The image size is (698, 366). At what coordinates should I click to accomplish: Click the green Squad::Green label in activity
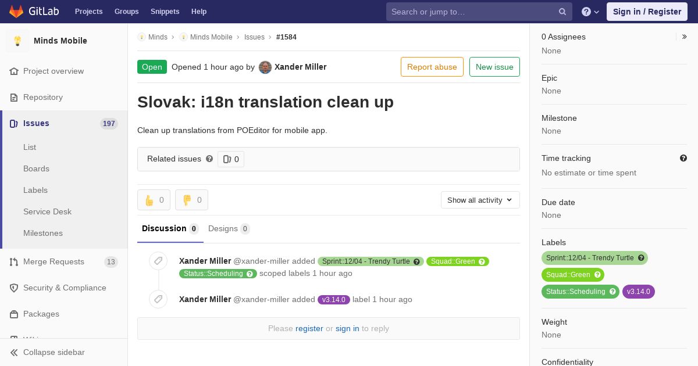point(458,261)
